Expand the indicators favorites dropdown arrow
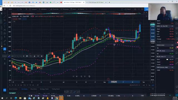The image size is (178, 100). click(48, 9)
